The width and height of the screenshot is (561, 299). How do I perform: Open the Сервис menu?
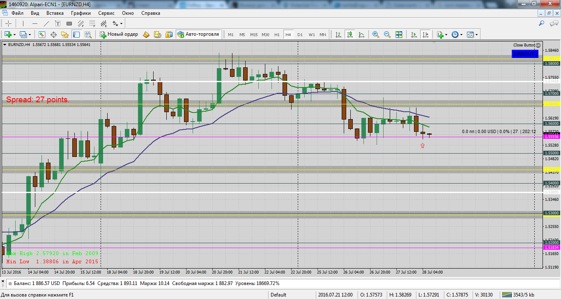(106, 13)
